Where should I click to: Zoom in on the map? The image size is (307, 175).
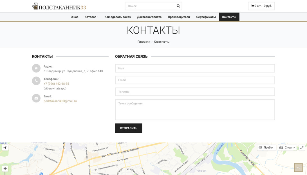pos(5,169)
